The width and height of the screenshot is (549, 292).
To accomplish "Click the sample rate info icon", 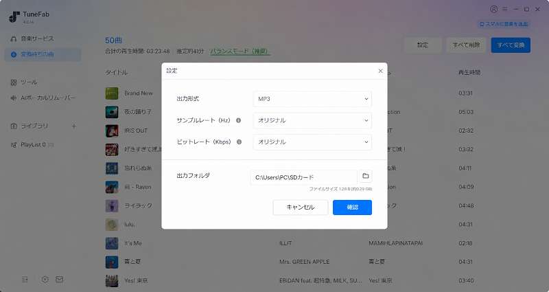I will 238,120.
